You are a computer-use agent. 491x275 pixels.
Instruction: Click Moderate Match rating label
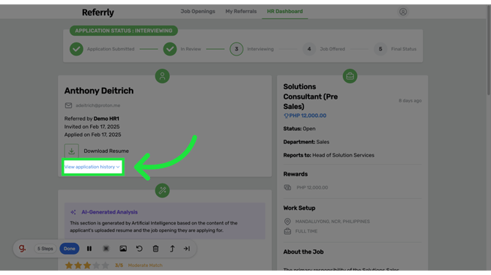click(x=145, y=265)
